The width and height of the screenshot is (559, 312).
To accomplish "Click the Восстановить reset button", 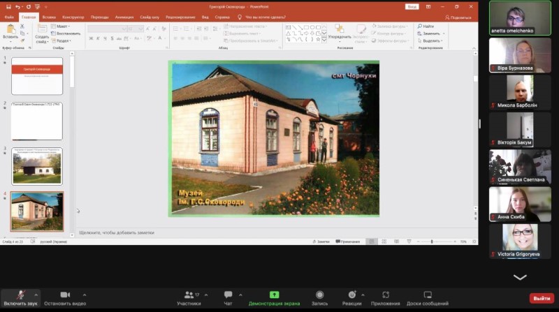I will click(x=66, y=34).
